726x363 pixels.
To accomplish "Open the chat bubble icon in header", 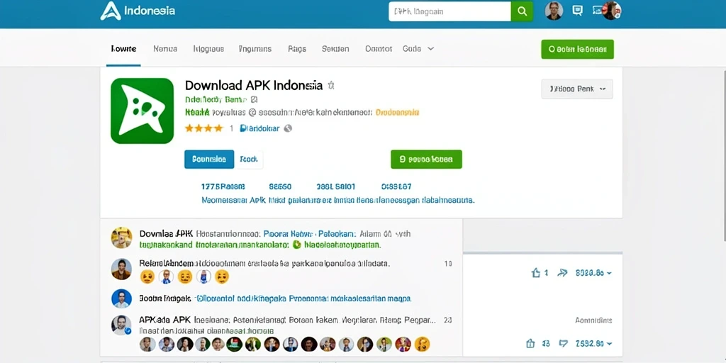I will [x=577, y=10].
